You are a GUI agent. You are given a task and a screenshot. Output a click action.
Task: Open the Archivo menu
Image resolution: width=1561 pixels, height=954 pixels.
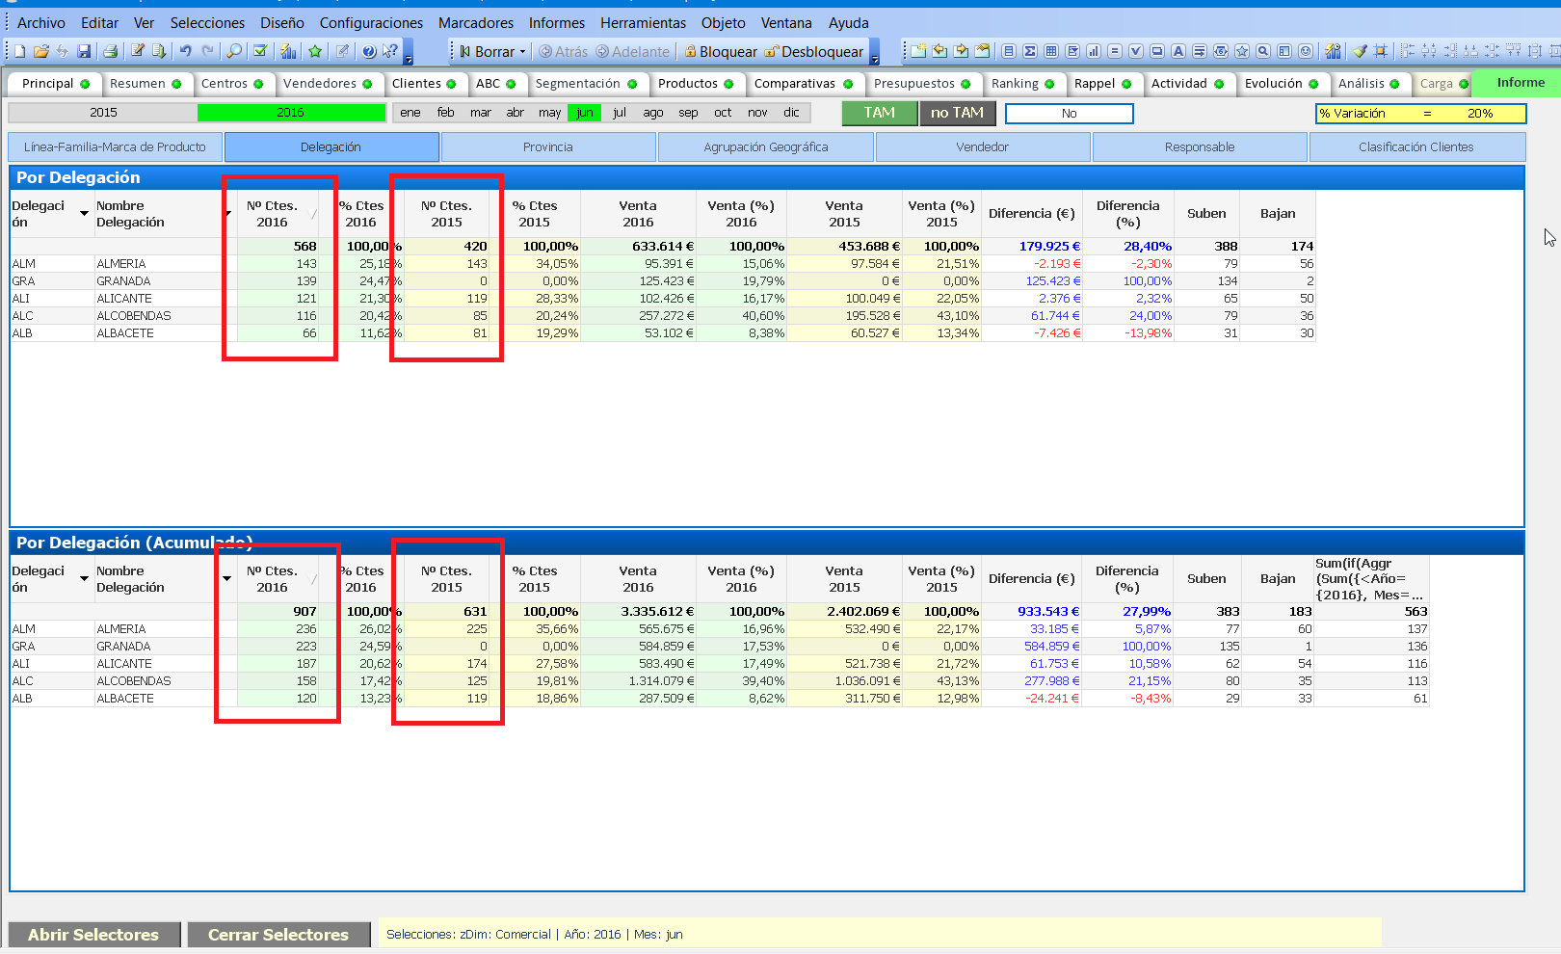pyautogui.click(x=41, y=22)
